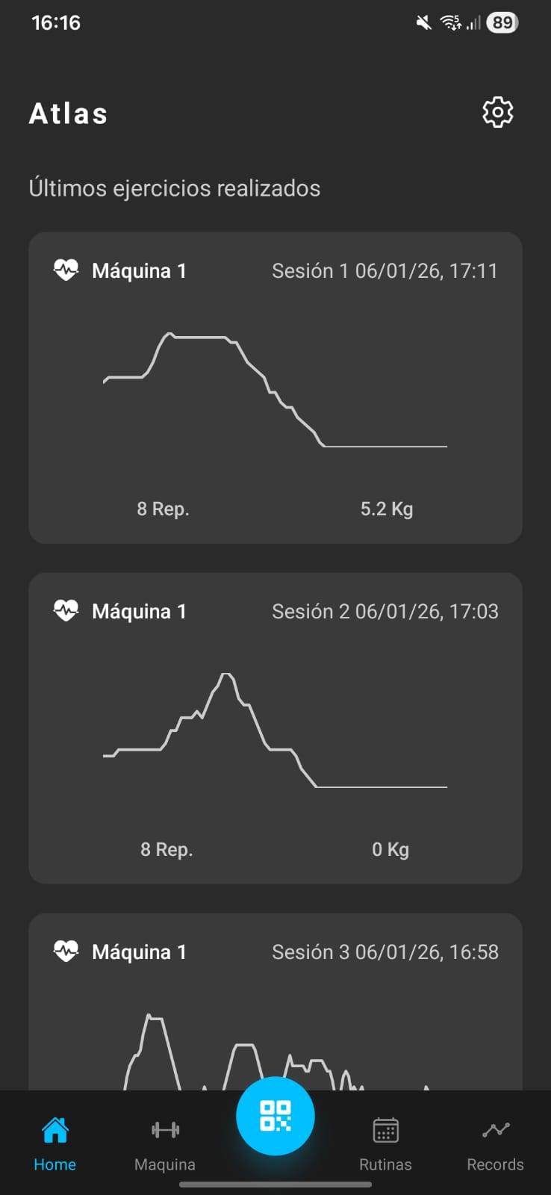Tap the central QR code scanner button
Viewport: 551px width, 1195px height.
pyautogui.click(x=275, y=1116)
